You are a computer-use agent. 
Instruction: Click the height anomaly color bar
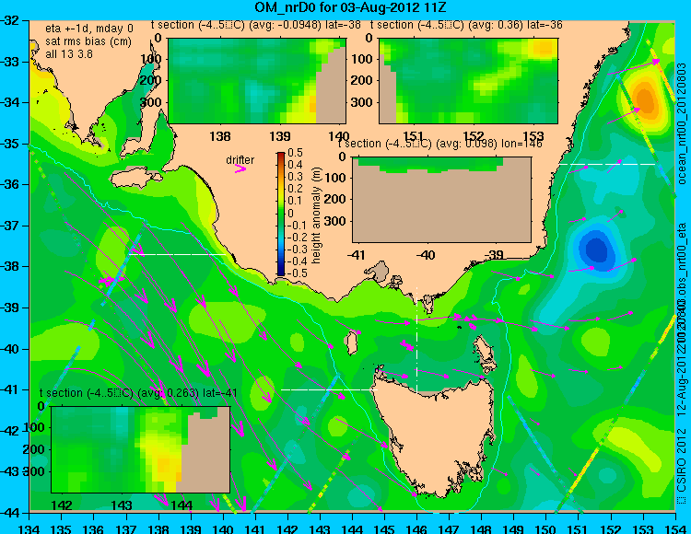[x=281, y=214]
